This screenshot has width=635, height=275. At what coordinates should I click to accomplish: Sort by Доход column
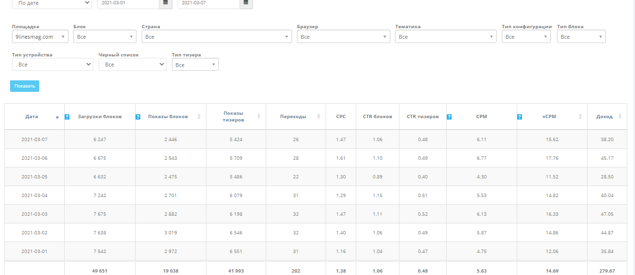pos(620,116)
